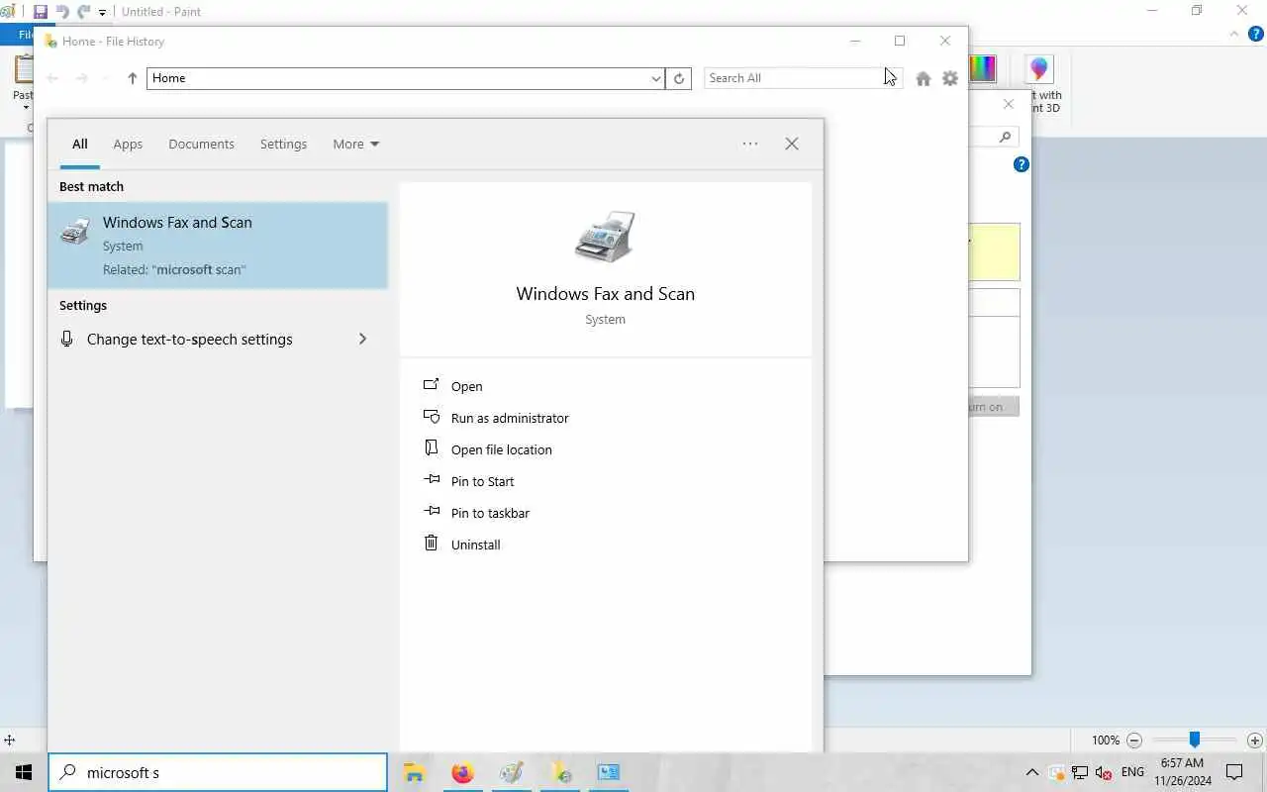The width and height of the screenshot is (1267, 792).
Task: Click the Save icon in Paint's title bar
Action: tap(41, 12)
